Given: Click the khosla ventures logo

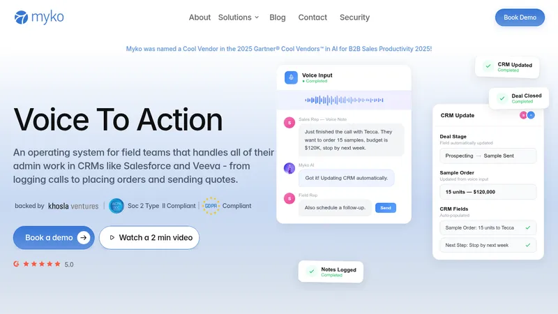Looking at the screenshot, I should point(73,206).
